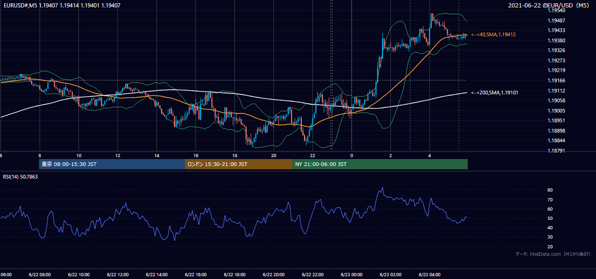Click price axis label 1.19219
Screen dimensions: 596x279
(556, 70)
